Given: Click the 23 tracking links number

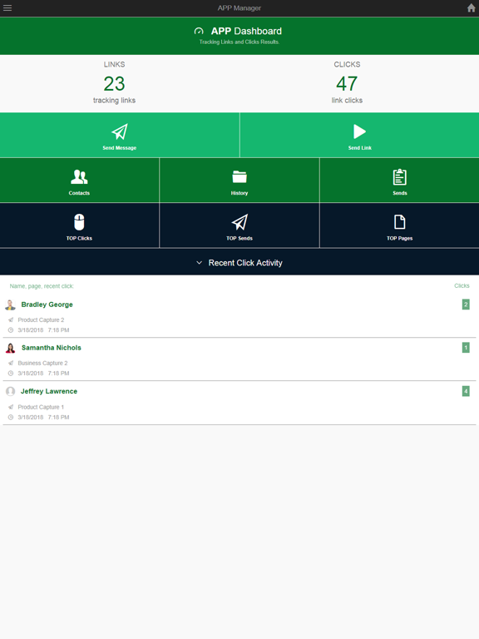Looking at the screenshot, I should pos(114,83).
